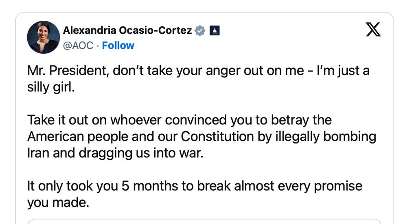403x224 pixels.
Task: Click the "Iran and dragging us into war." line
Action: click(115, 153)
